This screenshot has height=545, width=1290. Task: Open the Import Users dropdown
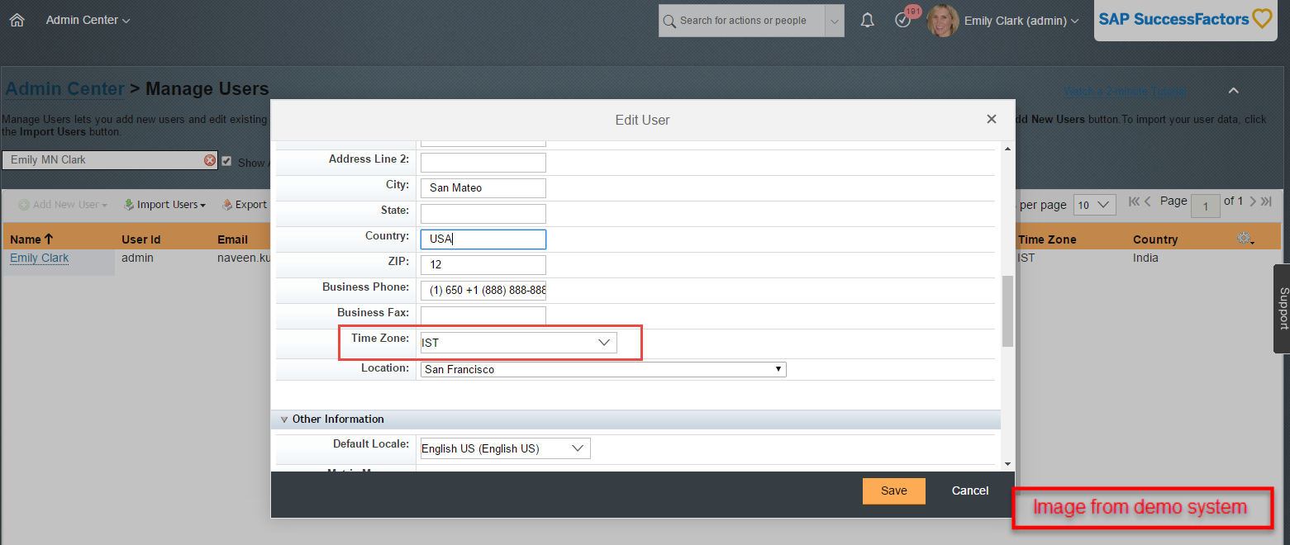[x=164, y=205]
